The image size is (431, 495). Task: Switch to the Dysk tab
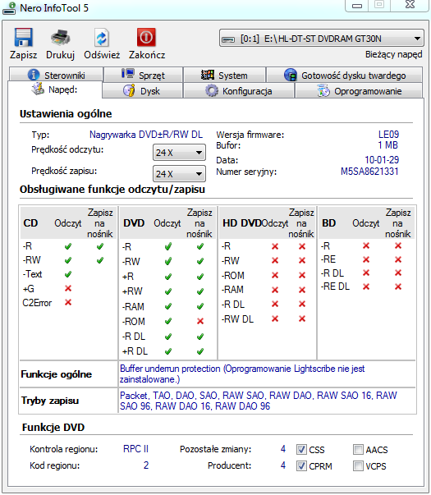[142, 90]
